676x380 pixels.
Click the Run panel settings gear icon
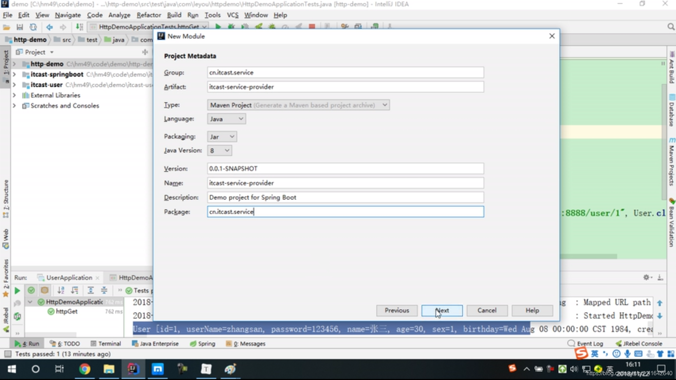646,278
